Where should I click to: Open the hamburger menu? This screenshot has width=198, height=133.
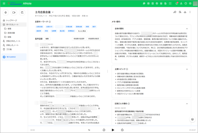pyautogui.click(x=4, y=3)
